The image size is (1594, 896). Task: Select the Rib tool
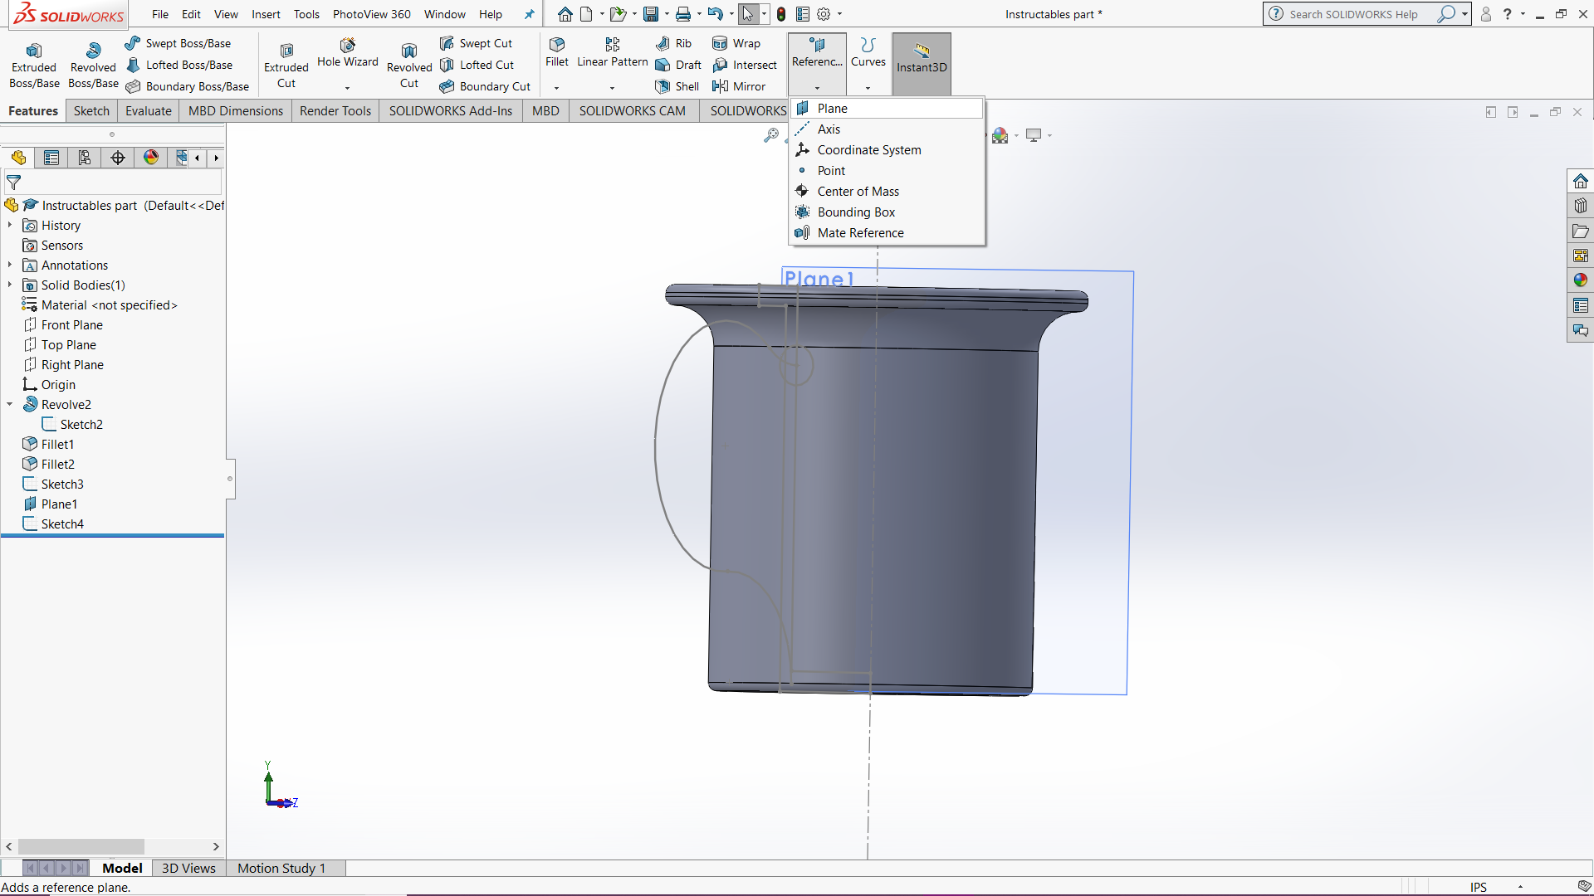point(673,42)
